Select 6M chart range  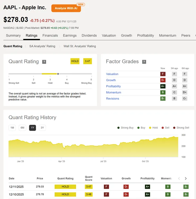(23, 128)
